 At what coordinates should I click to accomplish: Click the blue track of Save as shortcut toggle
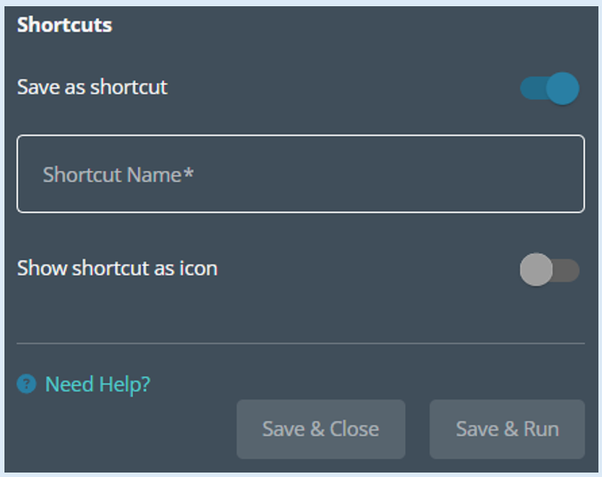tap(533, 88)
